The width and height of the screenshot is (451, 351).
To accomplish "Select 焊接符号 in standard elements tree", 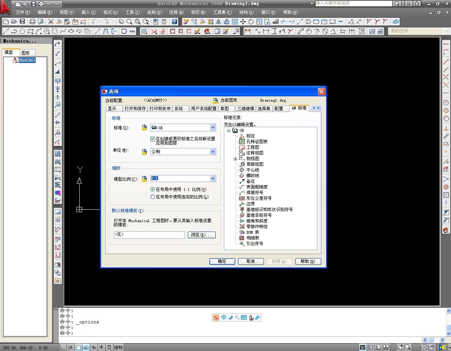I will point(255,193).
